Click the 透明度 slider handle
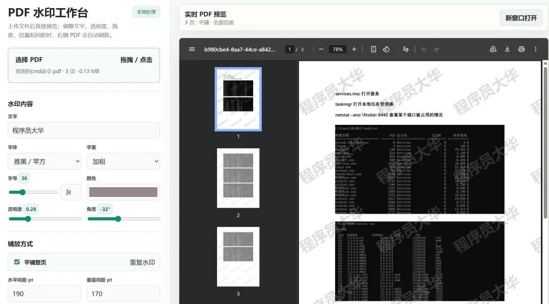Screen dimensions: 549x304 (x=28, y=219)
